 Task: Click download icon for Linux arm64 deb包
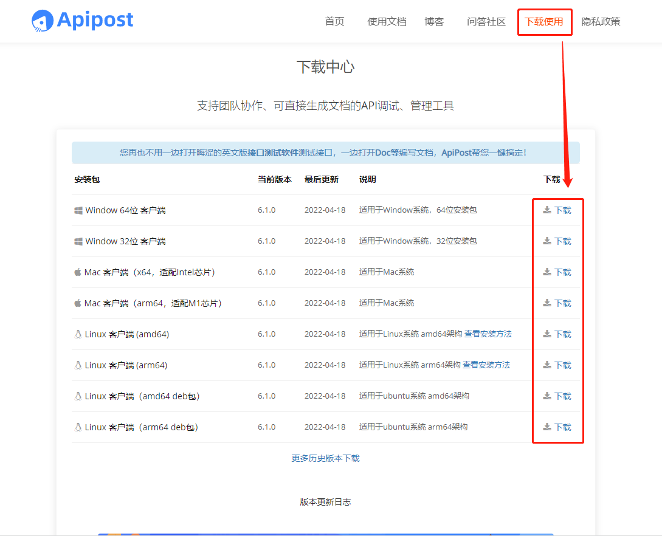tap(546, 427)
